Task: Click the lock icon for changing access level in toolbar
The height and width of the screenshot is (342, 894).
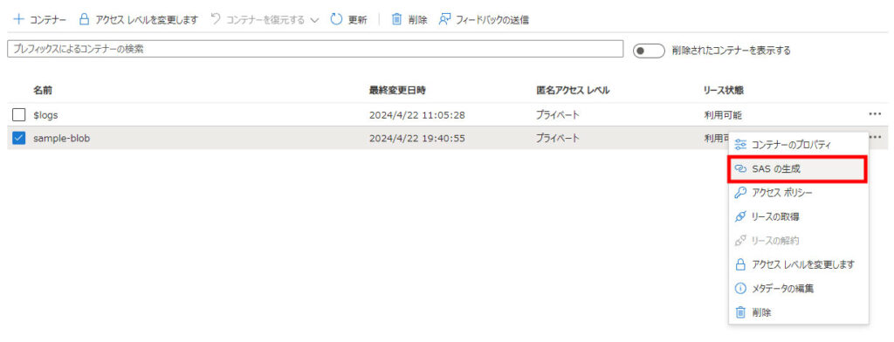Action: (84, 19)
